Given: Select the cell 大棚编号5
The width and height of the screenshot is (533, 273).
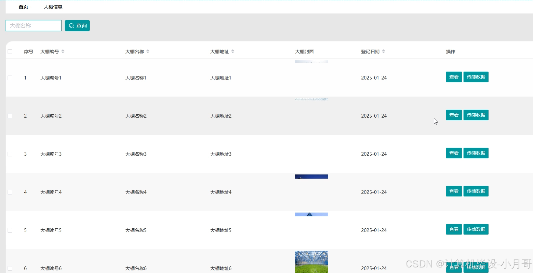Looking at the screenshot, I should coord(51,230).
